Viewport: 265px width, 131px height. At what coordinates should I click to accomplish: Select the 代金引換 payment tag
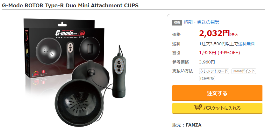pos(207,79)
